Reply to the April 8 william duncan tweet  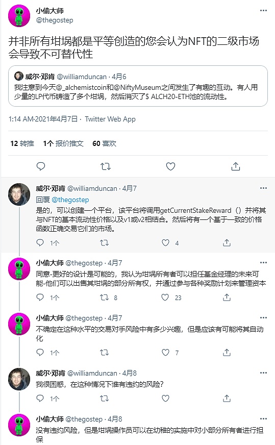(40, 398)
